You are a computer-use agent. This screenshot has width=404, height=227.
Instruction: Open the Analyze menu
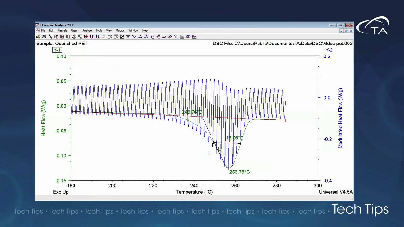(87, 31)
